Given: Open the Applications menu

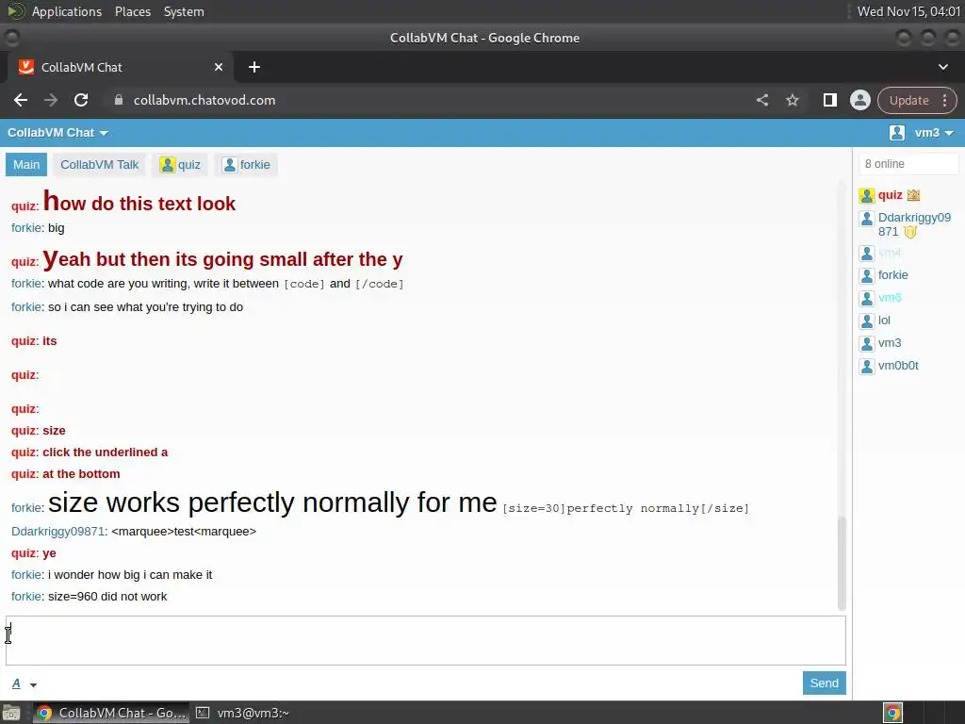Looking at the screenshot, I should point(67,11).
